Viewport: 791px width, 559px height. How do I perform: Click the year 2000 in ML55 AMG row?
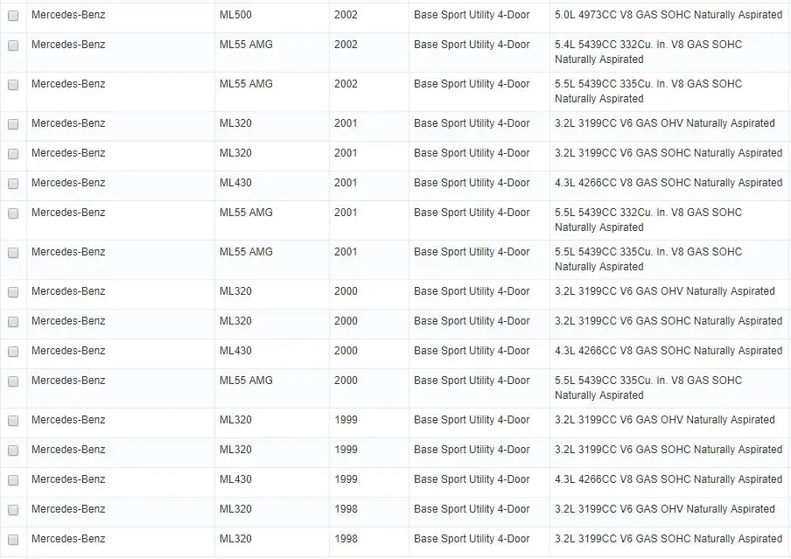coord(346,381)
